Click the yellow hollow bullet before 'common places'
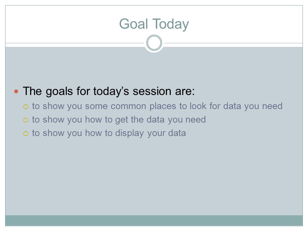This screenshot has width=308, height=231. tap(26, 107)
